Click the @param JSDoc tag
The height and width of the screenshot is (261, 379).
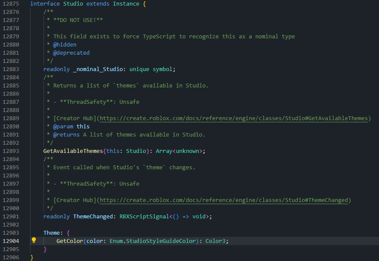coord(63,126)
